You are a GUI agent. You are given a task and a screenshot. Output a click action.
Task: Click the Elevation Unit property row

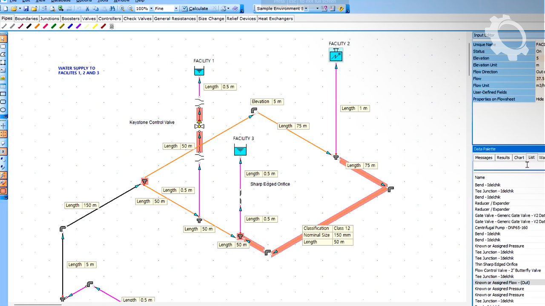point(509,65)
